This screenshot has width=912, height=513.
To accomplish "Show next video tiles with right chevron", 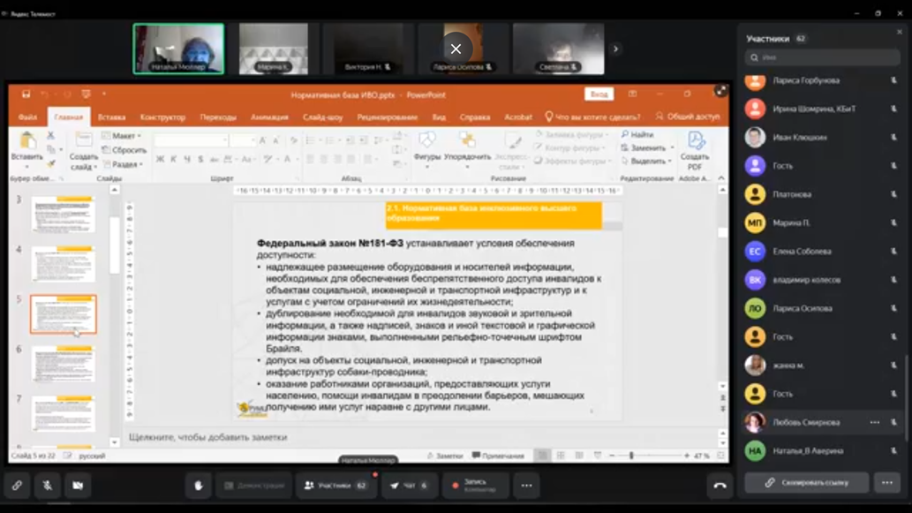I will 615,49.
